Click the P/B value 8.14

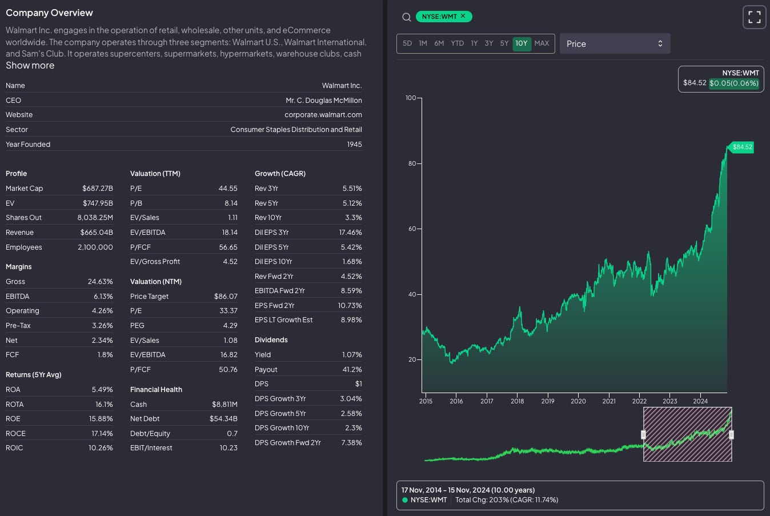tap(231, 203)
